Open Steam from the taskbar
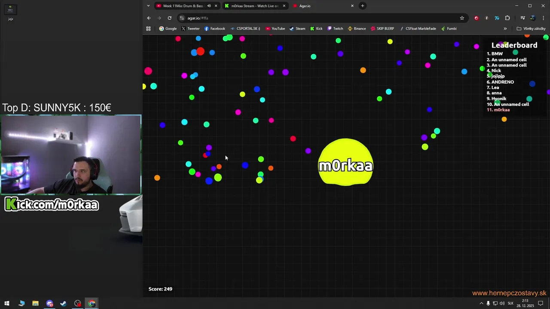The image size is (550, 309). click(63, 303)
